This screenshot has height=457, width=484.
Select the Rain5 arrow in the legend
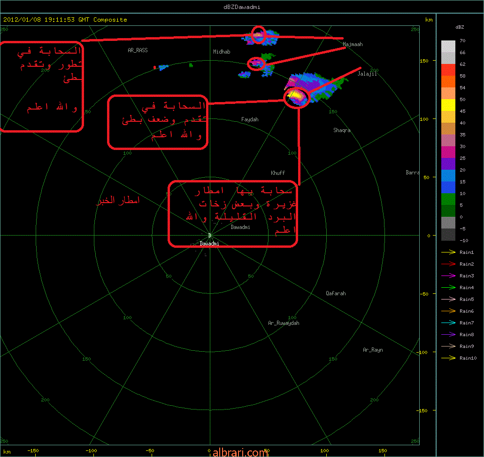click(448, 299)
